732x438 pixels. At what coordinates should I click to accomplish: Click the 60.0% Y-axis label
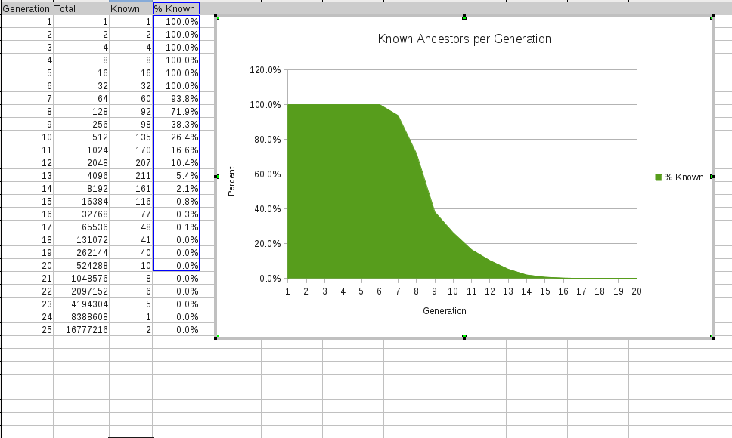[268, 174]
